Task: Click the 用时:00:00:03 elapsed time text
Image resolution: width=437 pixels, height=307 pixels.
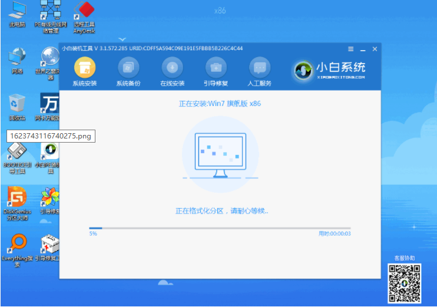Action: (335, 234)
